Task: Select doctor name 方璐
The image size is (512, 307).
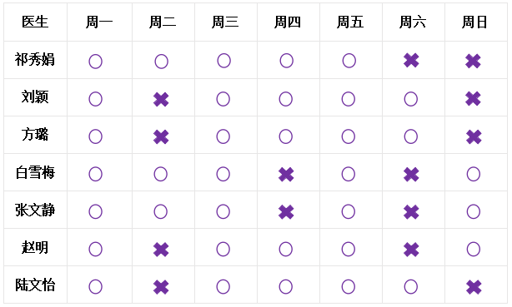Action: (x=35, y=135)
